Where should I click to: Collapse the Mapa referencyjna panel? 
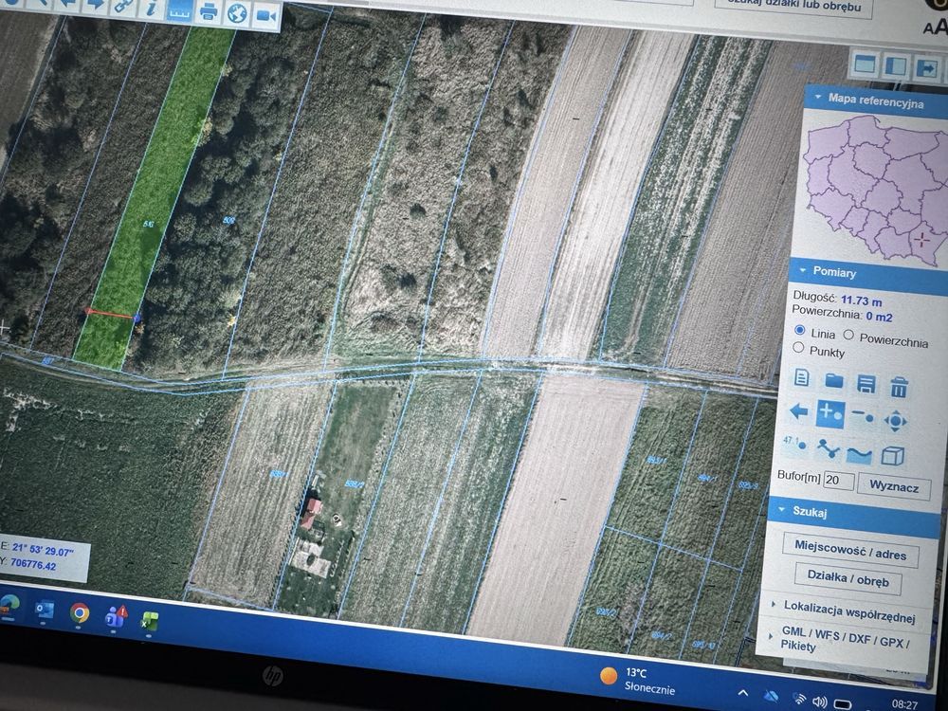[x=817, y=97]
